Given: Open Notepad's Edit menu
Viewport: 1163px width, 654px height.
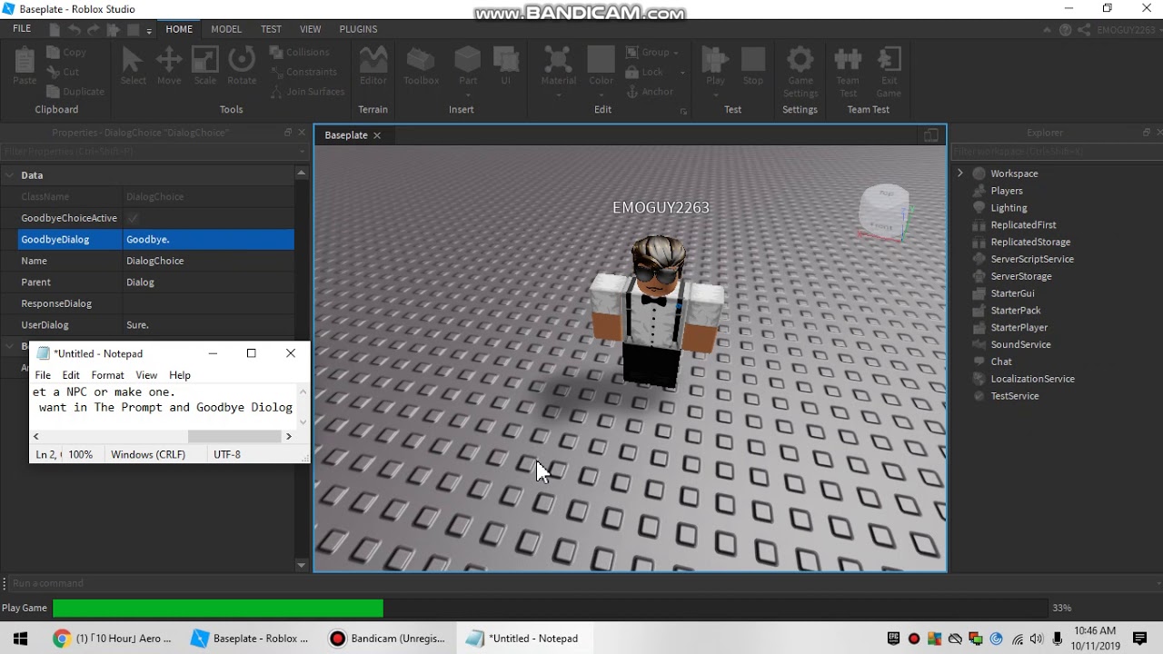Looking at the screenshot, I should tap(71, 375).
